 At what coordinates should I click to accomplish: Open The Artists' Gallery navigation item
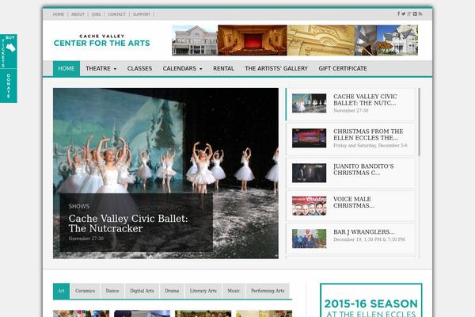(x=276, y=69)
